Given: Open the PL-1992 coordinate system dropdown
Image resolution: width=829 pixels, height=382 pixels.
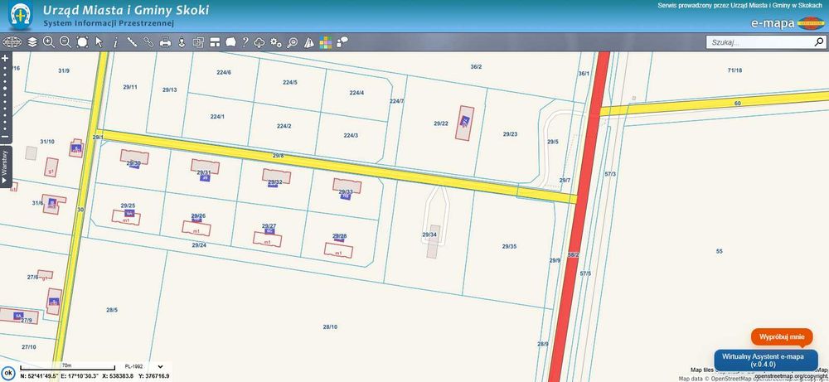Looking at the screenshot, I should click(x=143, y=366).
